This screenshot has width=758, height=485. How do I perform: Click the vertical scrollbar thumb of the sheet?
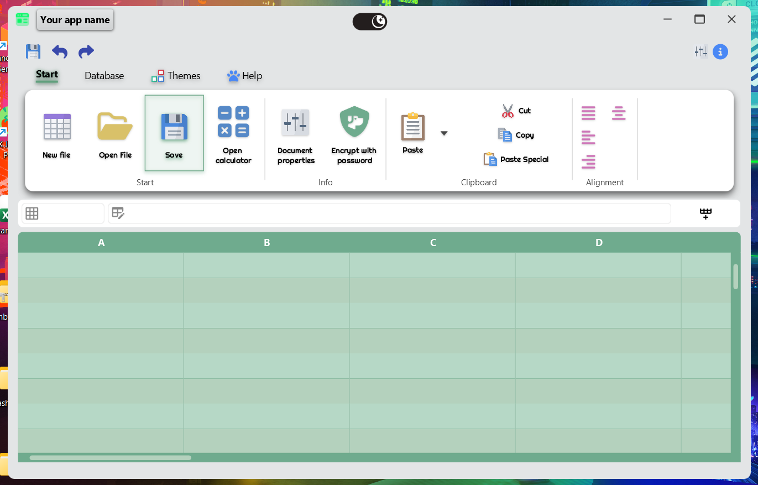point(736,277)
